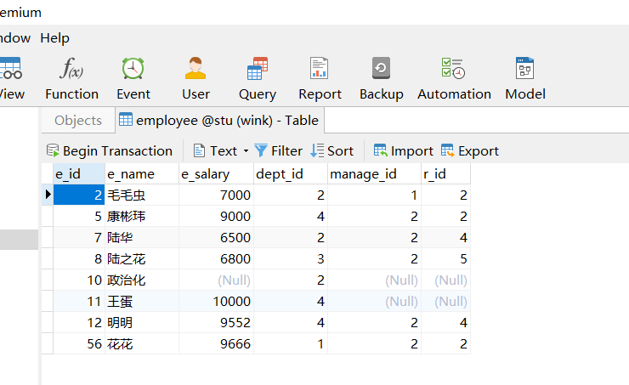
Task: Open the Sort tool
Action: click(x=332, y=150)
